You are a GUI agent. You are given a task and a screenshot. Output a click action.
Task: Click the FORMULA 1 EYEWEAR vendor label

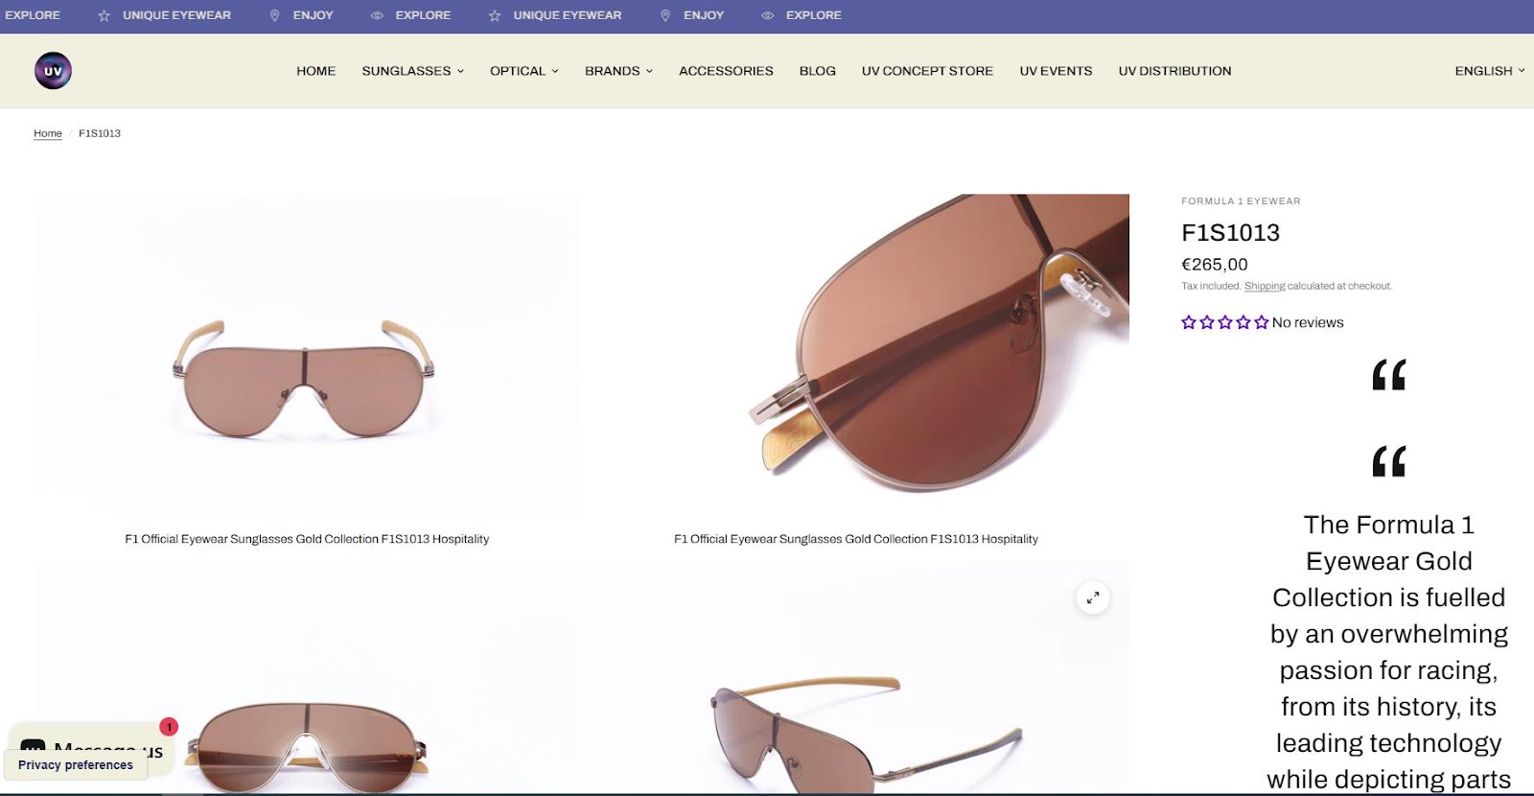[1241, 201]
